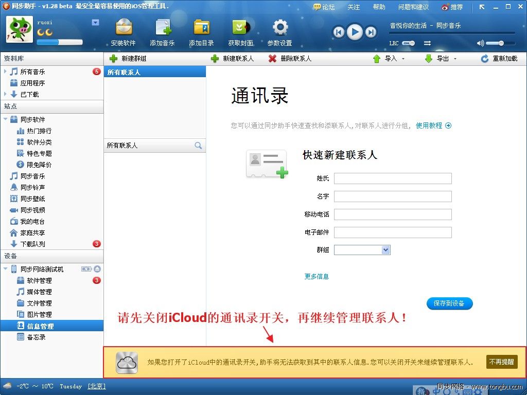Click inside the 姓氏 surname input field
Image resolution: width=527 pixels, height=395 pixels.
(392, 178)
